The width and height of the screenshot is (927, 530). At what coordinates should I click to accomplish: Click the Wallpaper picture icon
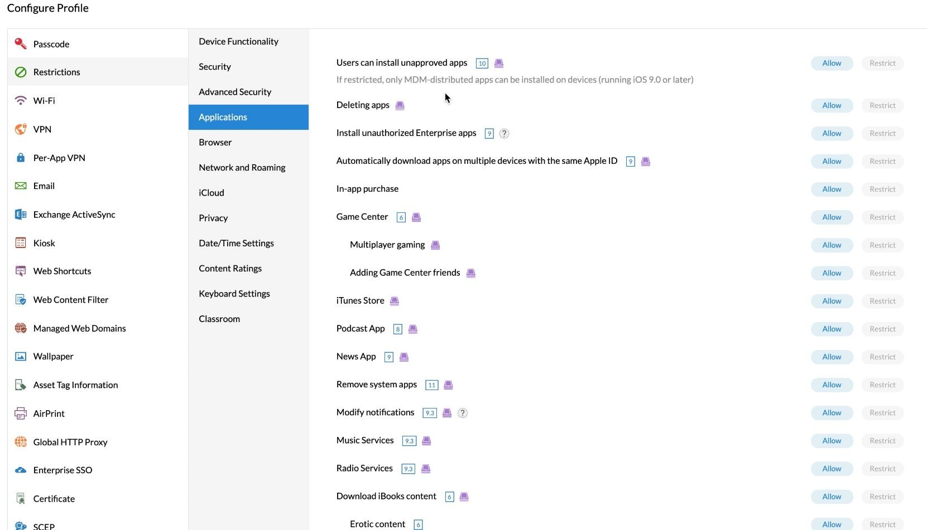[21, 356]
